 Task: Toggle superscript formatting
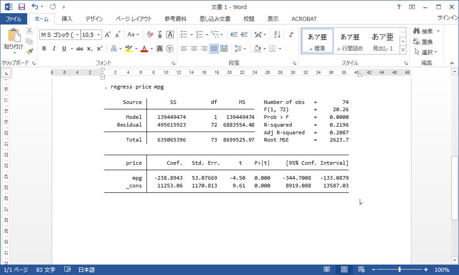point(100,49)
